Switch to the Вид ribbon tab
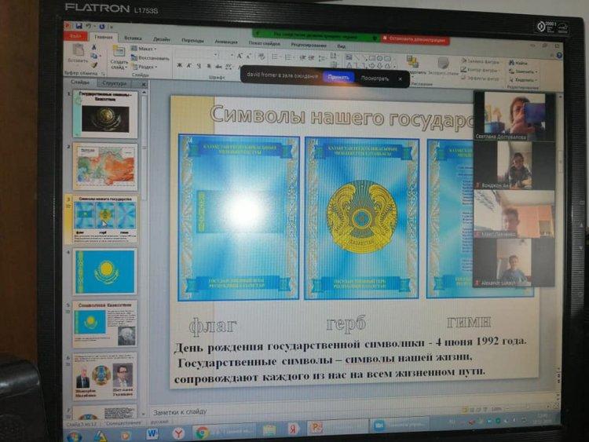The width and height of the screenshot is (589, 442). coord(342,46)
